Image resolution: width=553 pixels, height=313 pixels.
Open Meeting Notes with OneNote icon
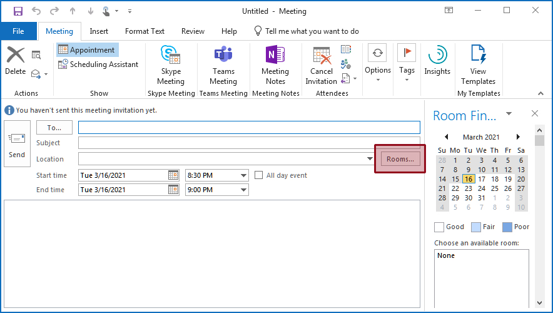pos(275,55)
